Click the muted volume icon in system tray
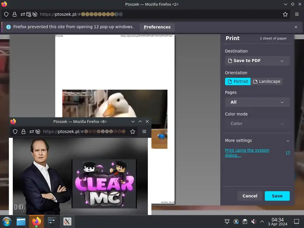This screenshot has width=304, height=228. 254,221
